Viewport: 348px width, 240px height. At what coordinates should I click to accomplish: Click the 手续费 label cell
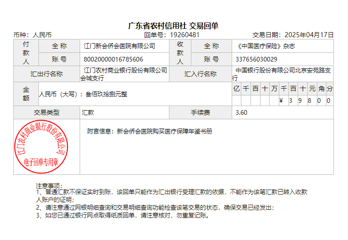[201, 112]
